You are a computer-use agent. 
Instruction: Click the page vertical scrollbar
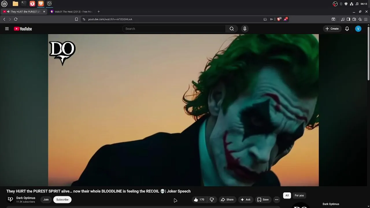(x=369, y=53)
